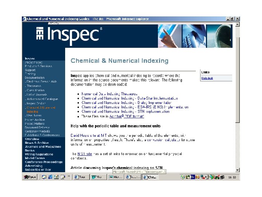Select the highlighted 'Chemical & Numerical Indexing' sidebar item
262x197 pixels.
tap(40, 109)
